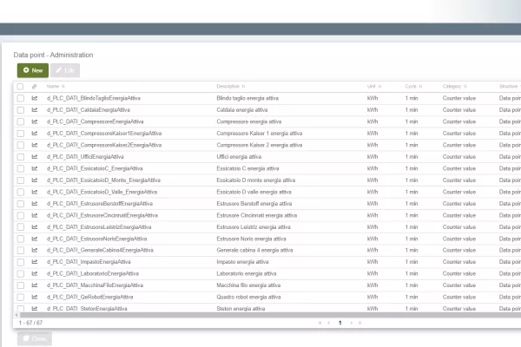Select name d_PLC_DATI_EstrusoreLeistrizEnergiaAttiva
This screenshot has height=347, width=521.
point(99,227)
